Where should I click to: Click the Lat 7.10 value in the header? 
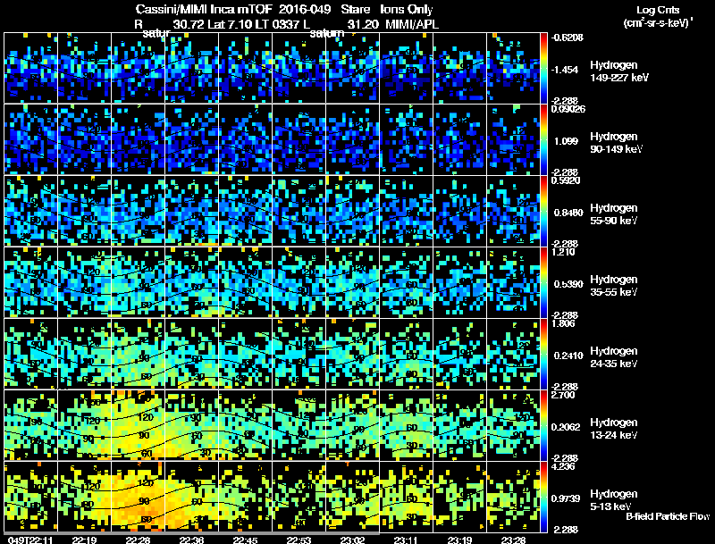pos(230,24)
